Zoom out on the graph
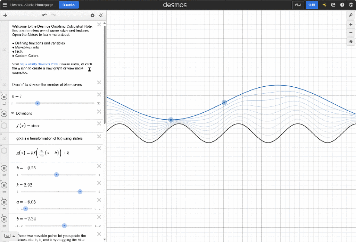356x242 pixels. tap(350, 33)
